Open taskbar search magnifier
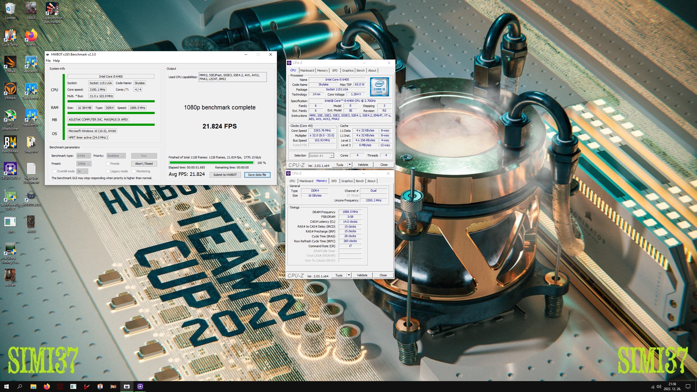This screenshot has width=697, height=392. 20,386
